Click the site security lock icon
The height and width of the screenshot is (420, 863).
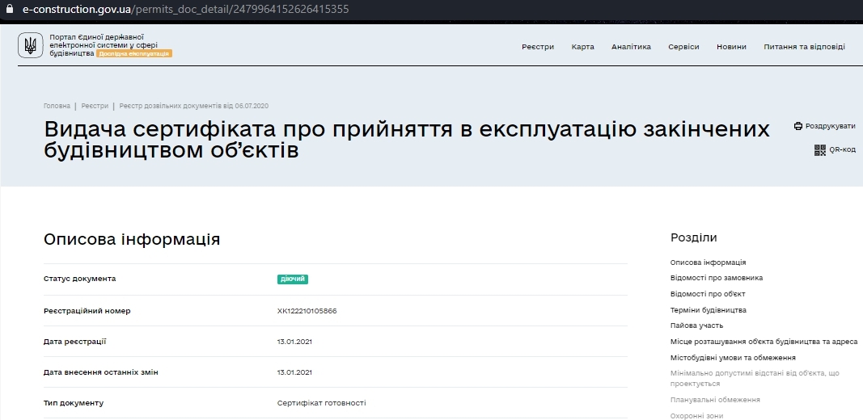pyautogui.click(x=8, y=10)
